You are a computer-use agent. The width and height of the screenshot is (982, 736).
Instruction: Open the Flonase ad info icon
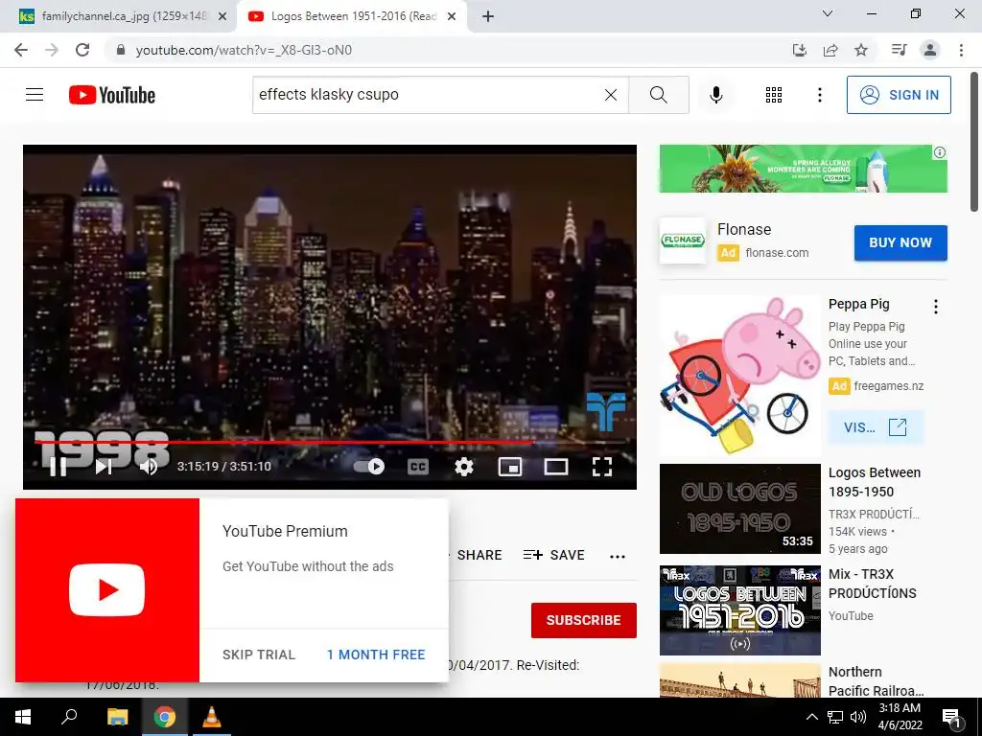(x=940, y=152)
